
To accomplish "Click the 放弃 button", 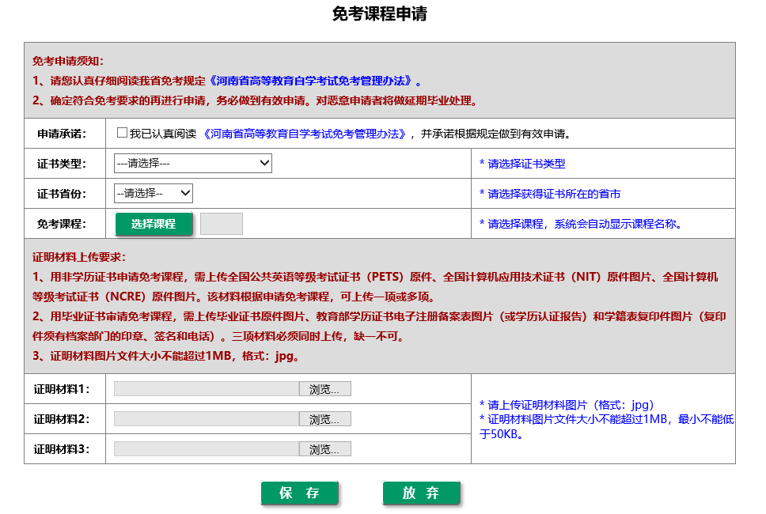I will point(421,493).
